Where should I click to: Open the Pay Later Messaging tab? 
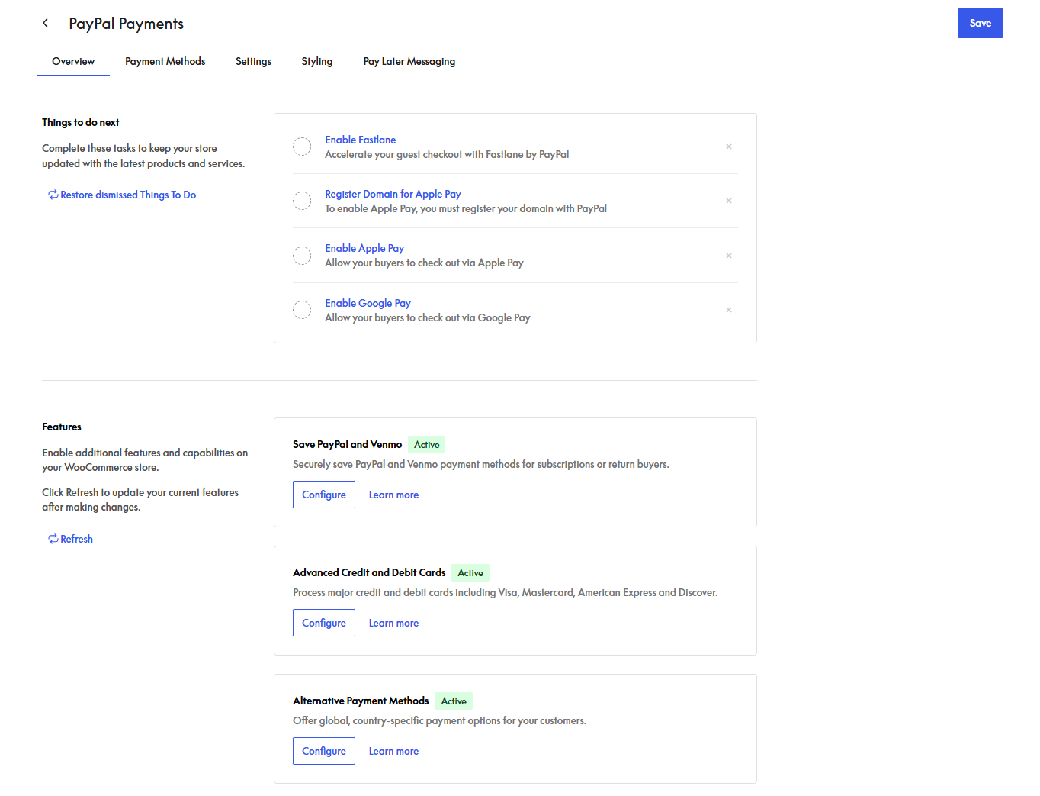[409, 61]
